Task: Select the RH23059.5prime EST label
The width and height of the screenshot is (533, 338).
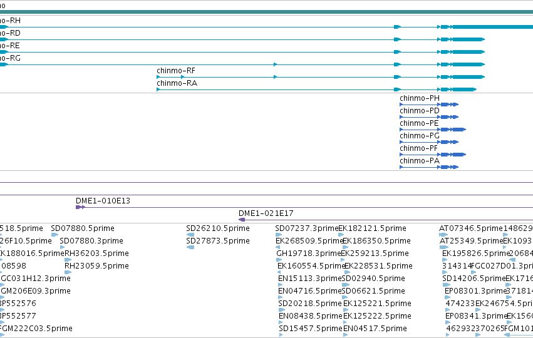Action: tap(96, 266)
